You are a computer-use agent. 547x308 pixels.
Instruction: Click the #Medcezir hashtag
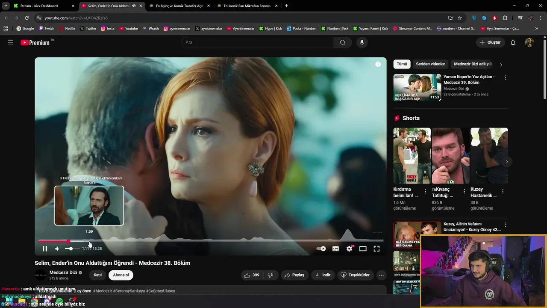(x=103, y=291)
